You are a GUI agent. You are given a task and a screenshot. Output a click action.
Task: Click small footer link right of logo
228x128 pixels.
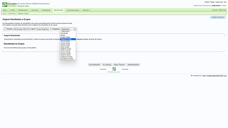125,69
